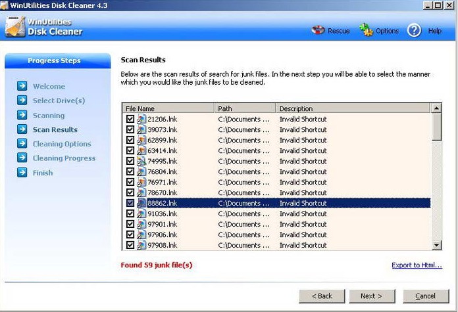The height and width of the screenshot is (312, 458).
Task: Click the shortcut icon of 91036.lnk
Action: tap(141, 213)
